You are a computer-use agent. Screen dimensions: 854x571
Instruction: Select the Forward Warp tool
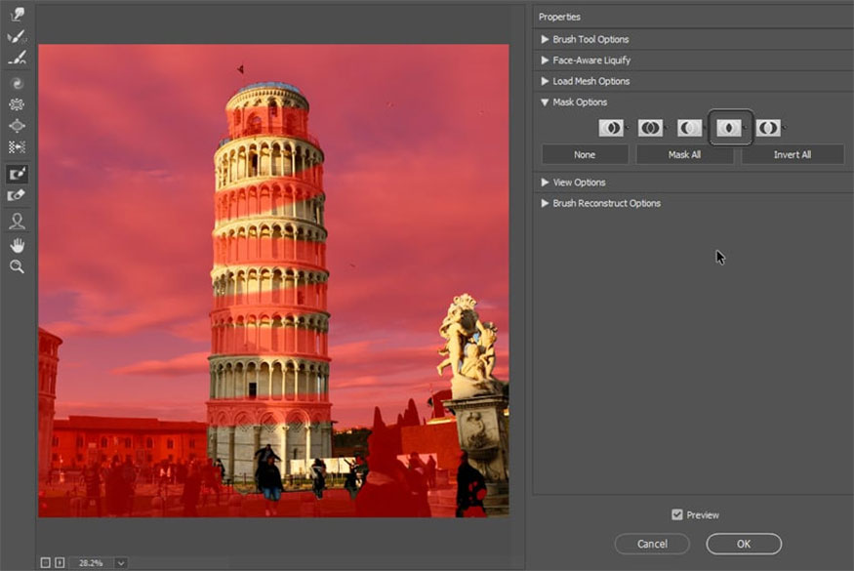click(x=17, y=16)
